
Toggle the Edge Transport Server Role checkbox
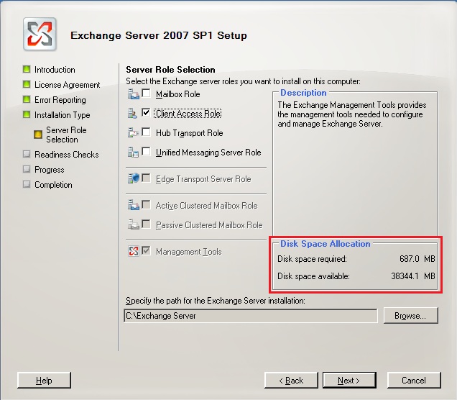click(146, 178)
